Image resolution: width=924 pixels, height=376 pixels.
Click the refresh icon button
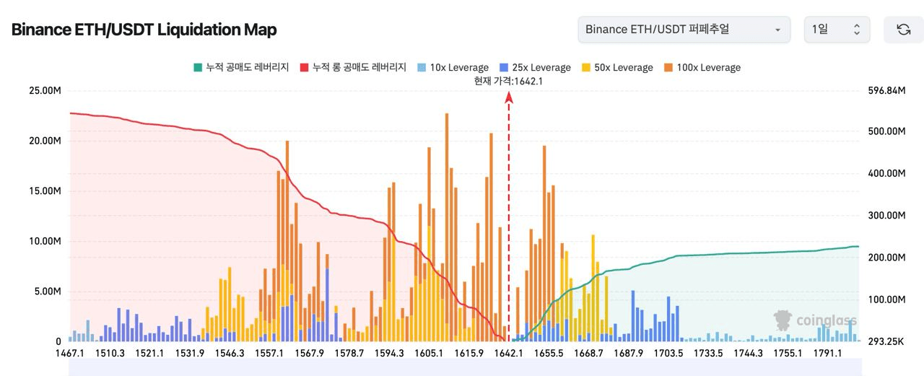pos(903,30)
